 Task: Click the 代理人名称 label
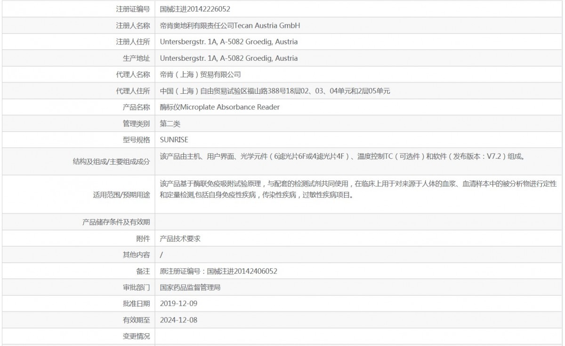click(133, 74)
